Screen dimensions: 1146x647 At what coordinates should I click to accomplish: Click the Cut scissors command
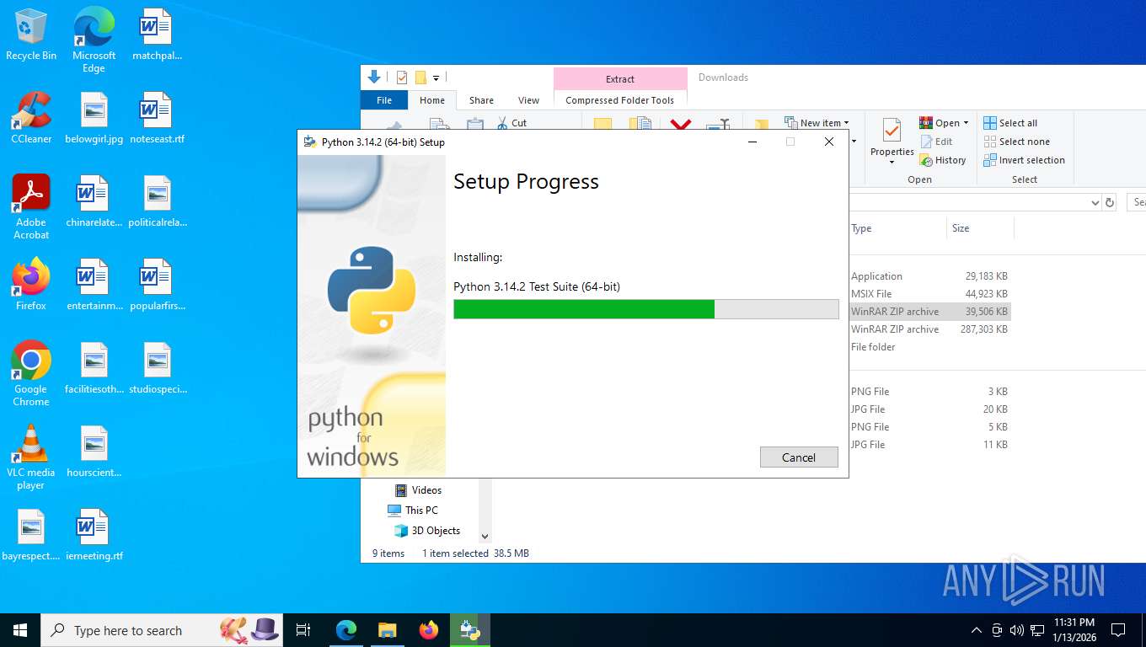[511, 123]
